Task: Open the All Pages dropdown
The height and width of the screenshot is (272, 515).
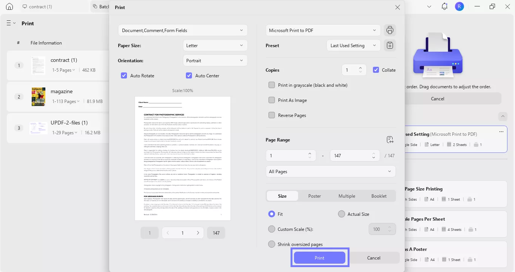Action: (x=331, y=171)
